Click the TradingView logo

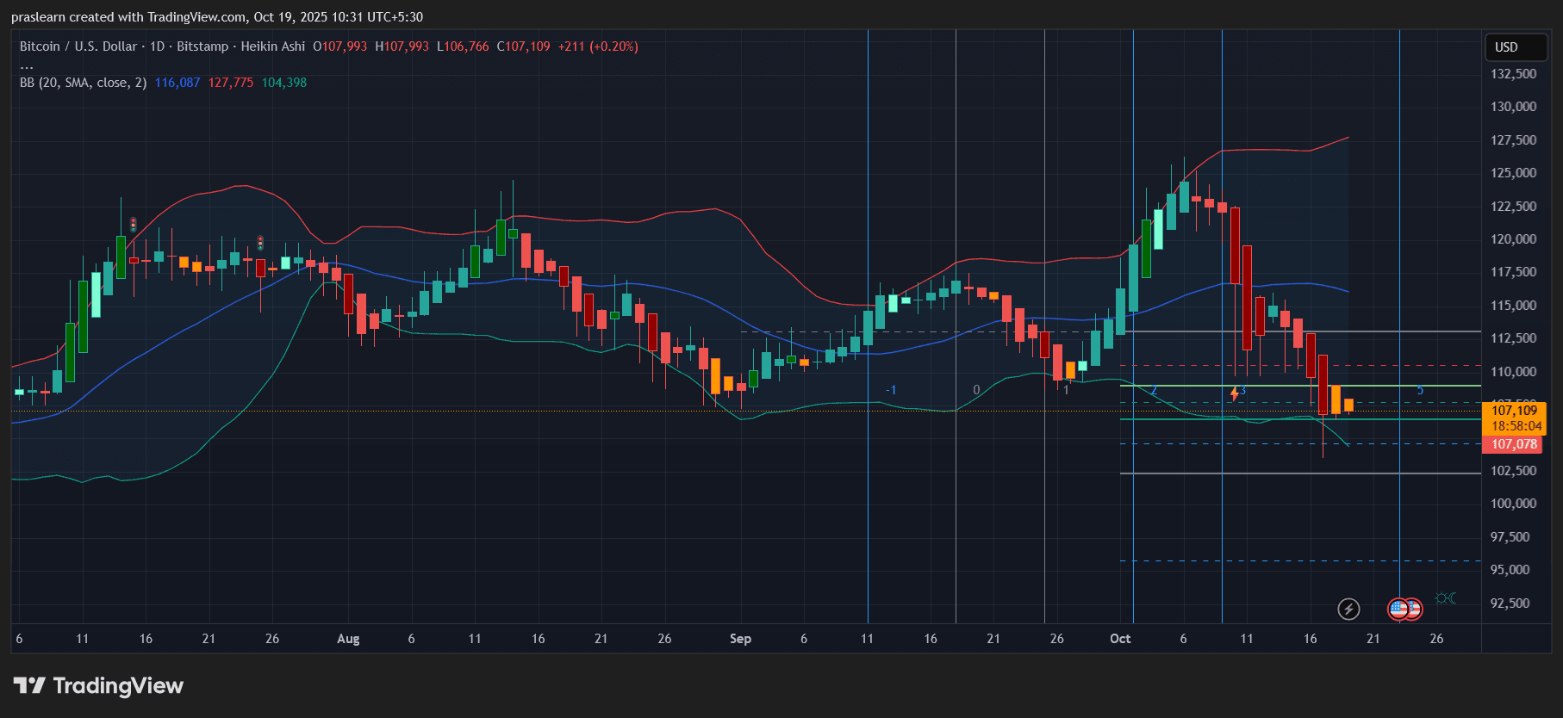click(98, 685)
